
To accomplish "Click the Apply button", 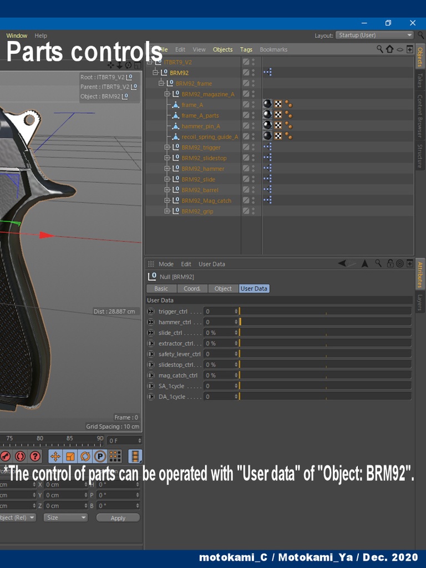I will tap(118, 518).
